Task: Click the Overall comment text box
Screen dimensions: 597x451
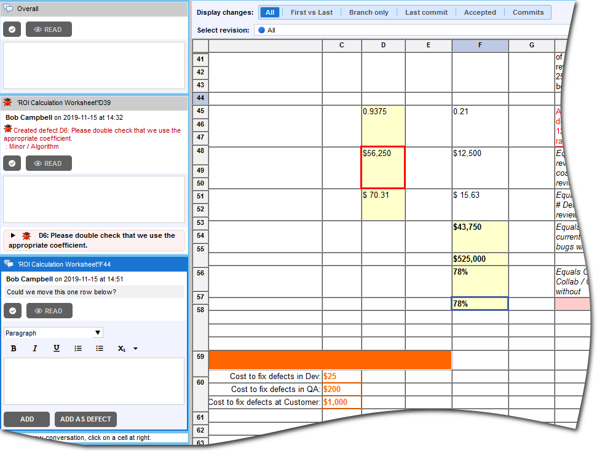Action: pos(94,65)
